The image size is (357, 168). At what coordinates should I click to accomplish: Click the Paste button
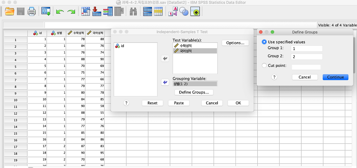179,103
